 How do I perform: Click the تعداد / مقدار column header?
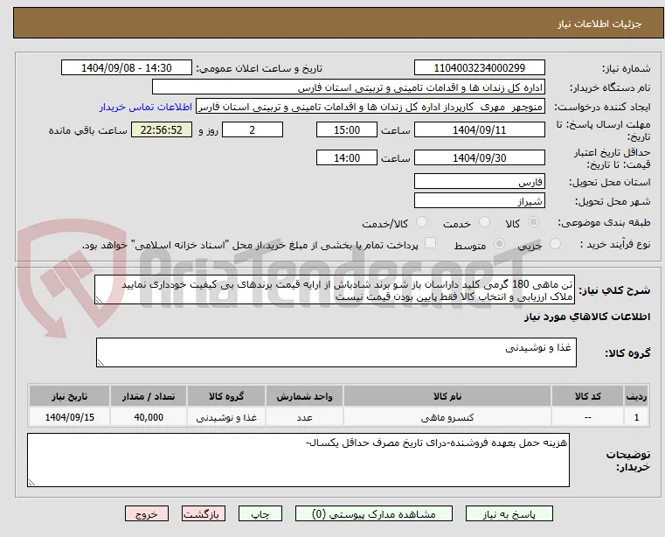click(149, 396)
